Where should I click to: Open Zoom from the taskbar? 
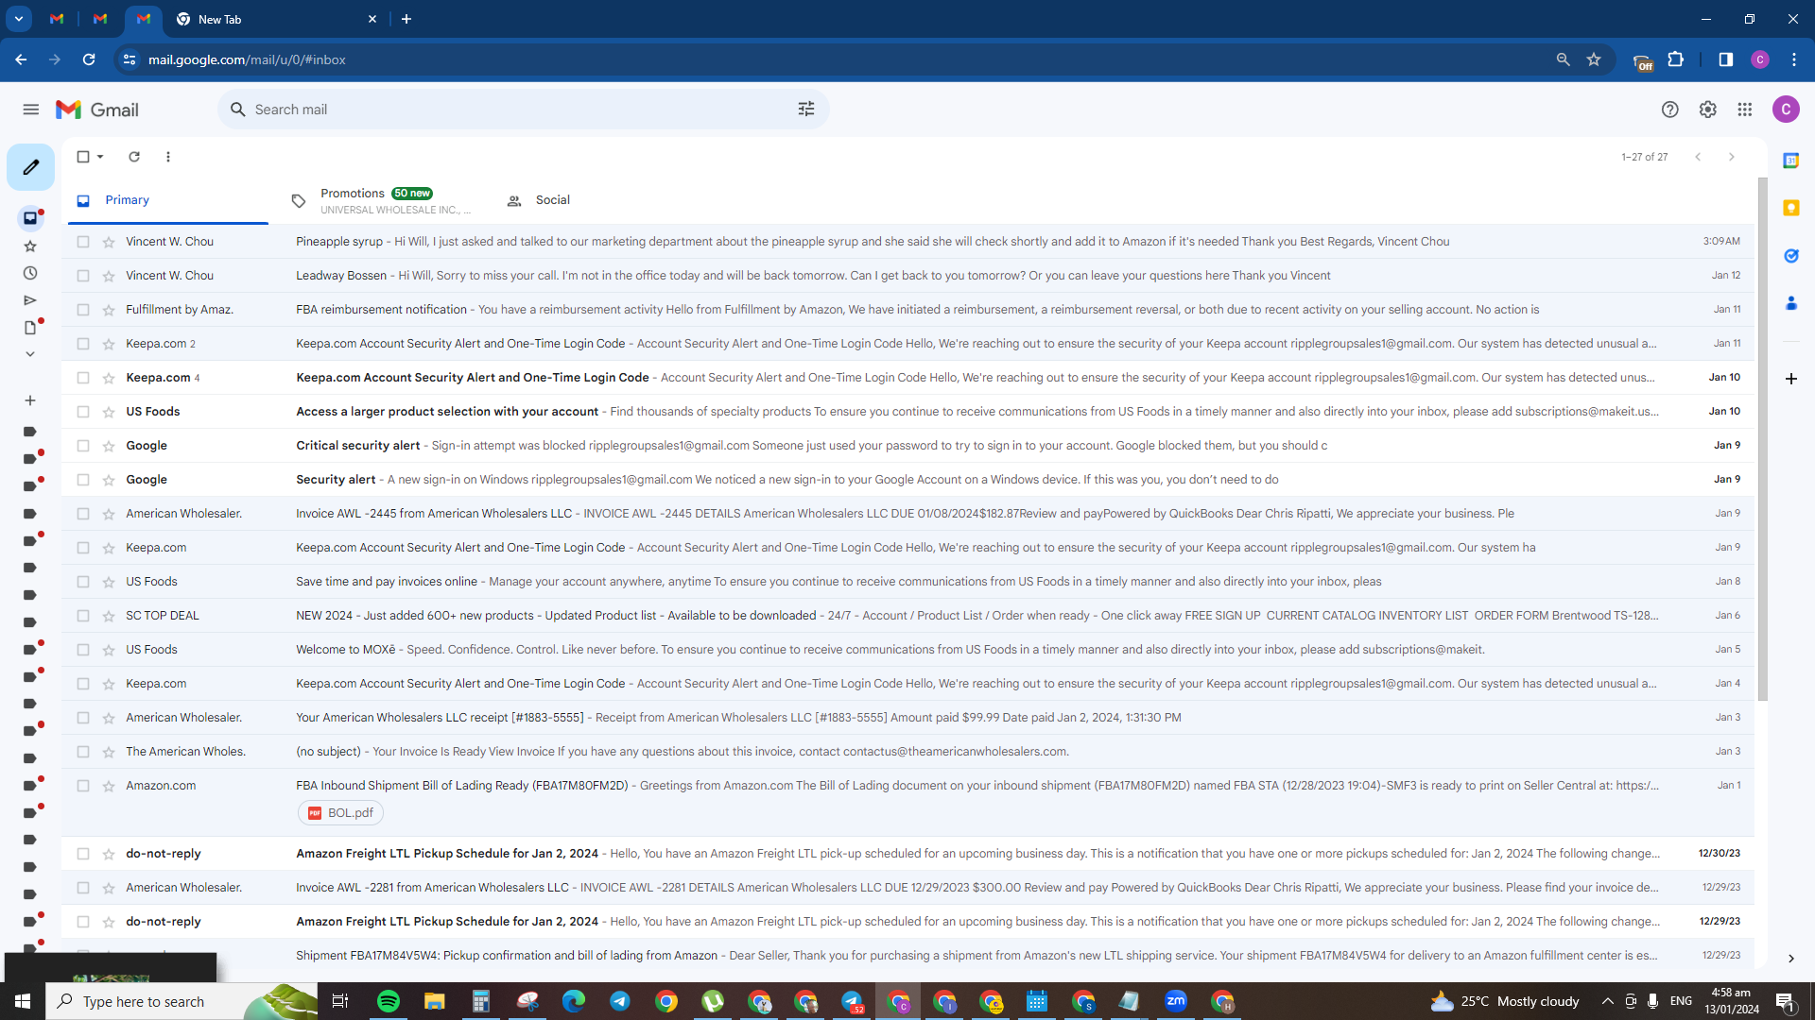point(1176,1001)
